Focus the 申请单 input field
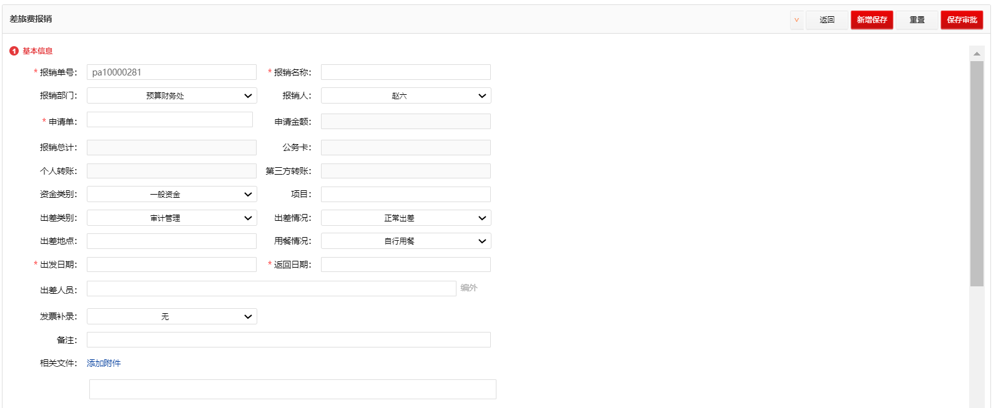This screenshot has width=1006, height=408. pos(170,119)
